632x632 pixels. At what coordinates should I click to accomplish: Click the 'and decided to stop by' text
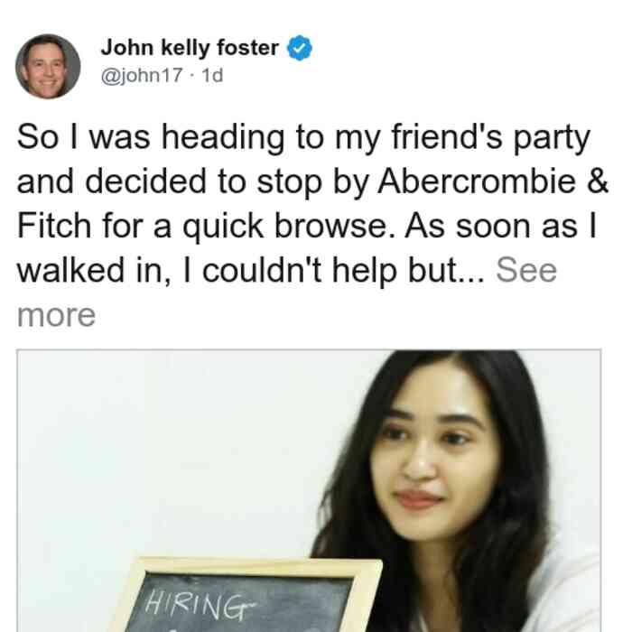pyautogui.click(x=193, y=182)
